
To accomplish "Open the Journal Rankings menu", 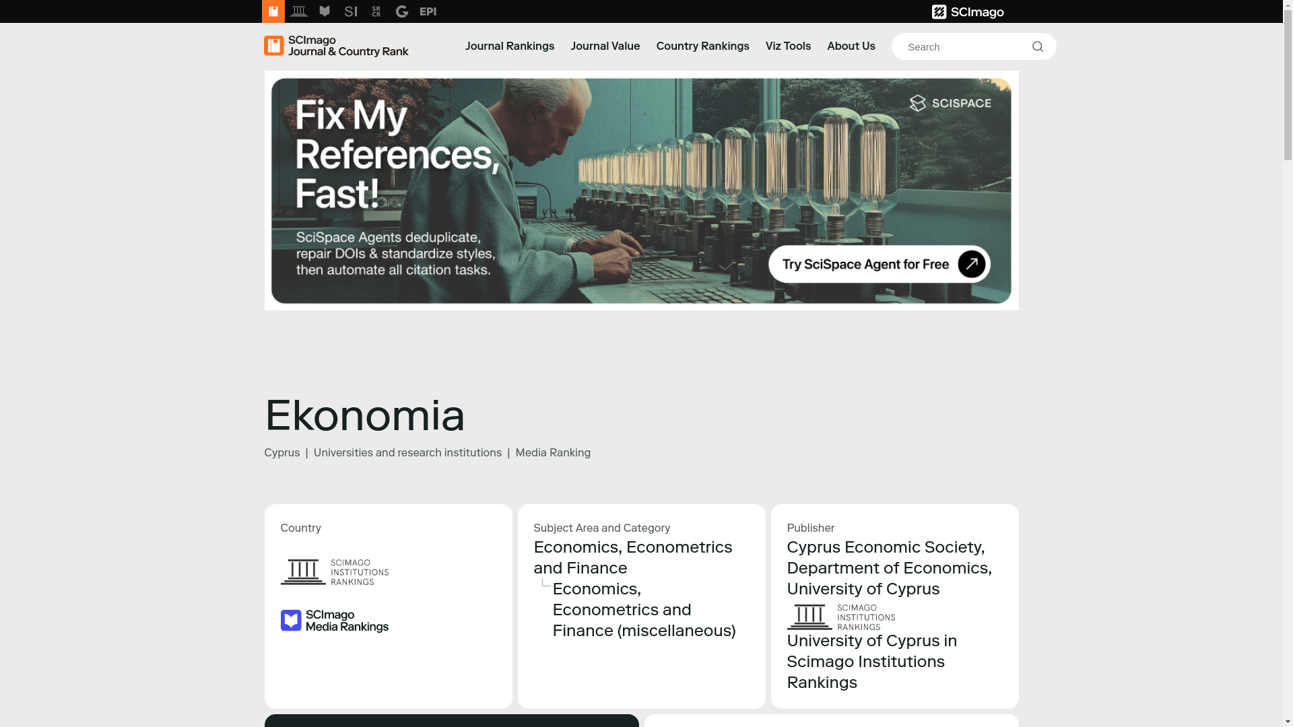I will (509, 46).
